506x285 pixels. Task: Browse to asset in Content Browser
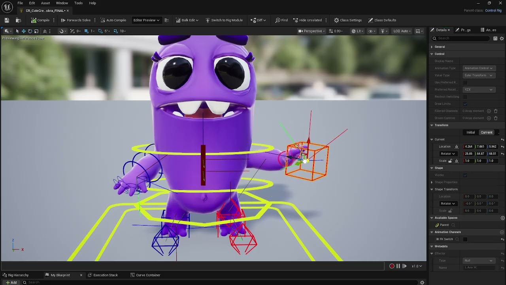18,20
